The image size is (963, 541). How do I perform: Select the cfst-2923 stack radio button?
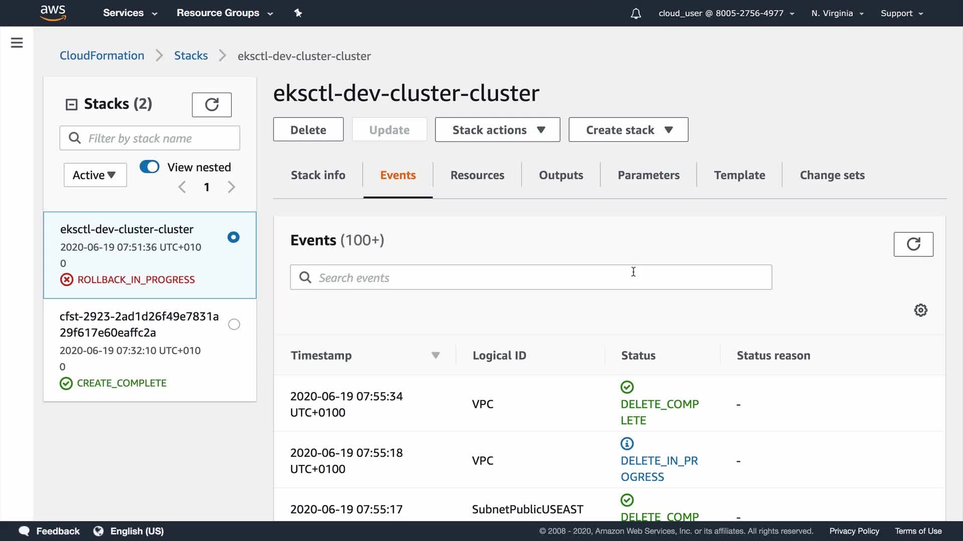pos(234,325)
